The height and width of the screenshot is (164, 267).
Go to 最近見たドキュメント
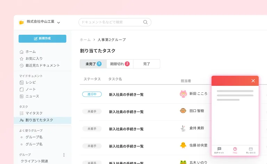pos(42,65)
